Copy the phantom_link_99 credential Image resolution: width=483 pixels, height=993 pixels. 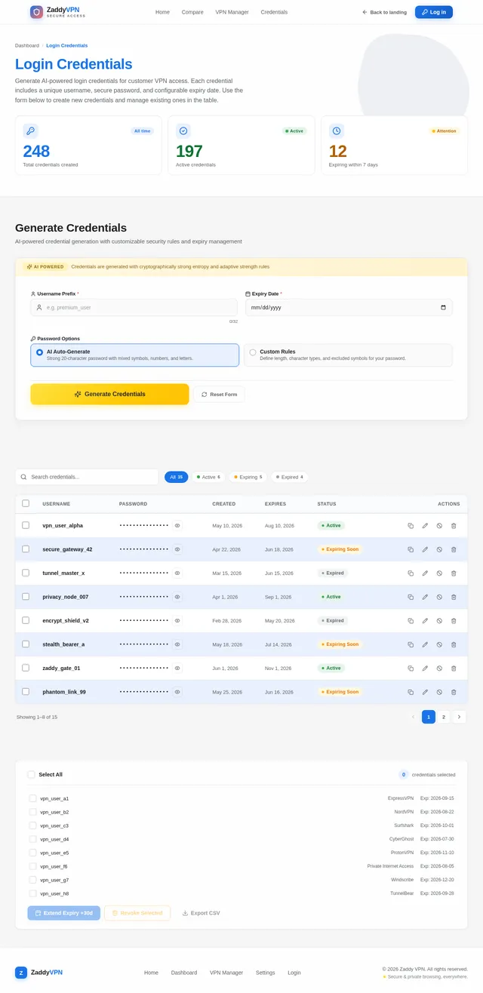[x=411, y=692]
